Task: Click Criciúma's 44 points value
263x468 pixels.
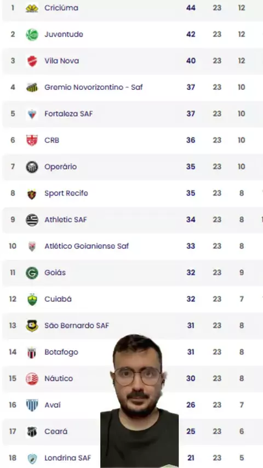Action: click(x=191, y=8)
